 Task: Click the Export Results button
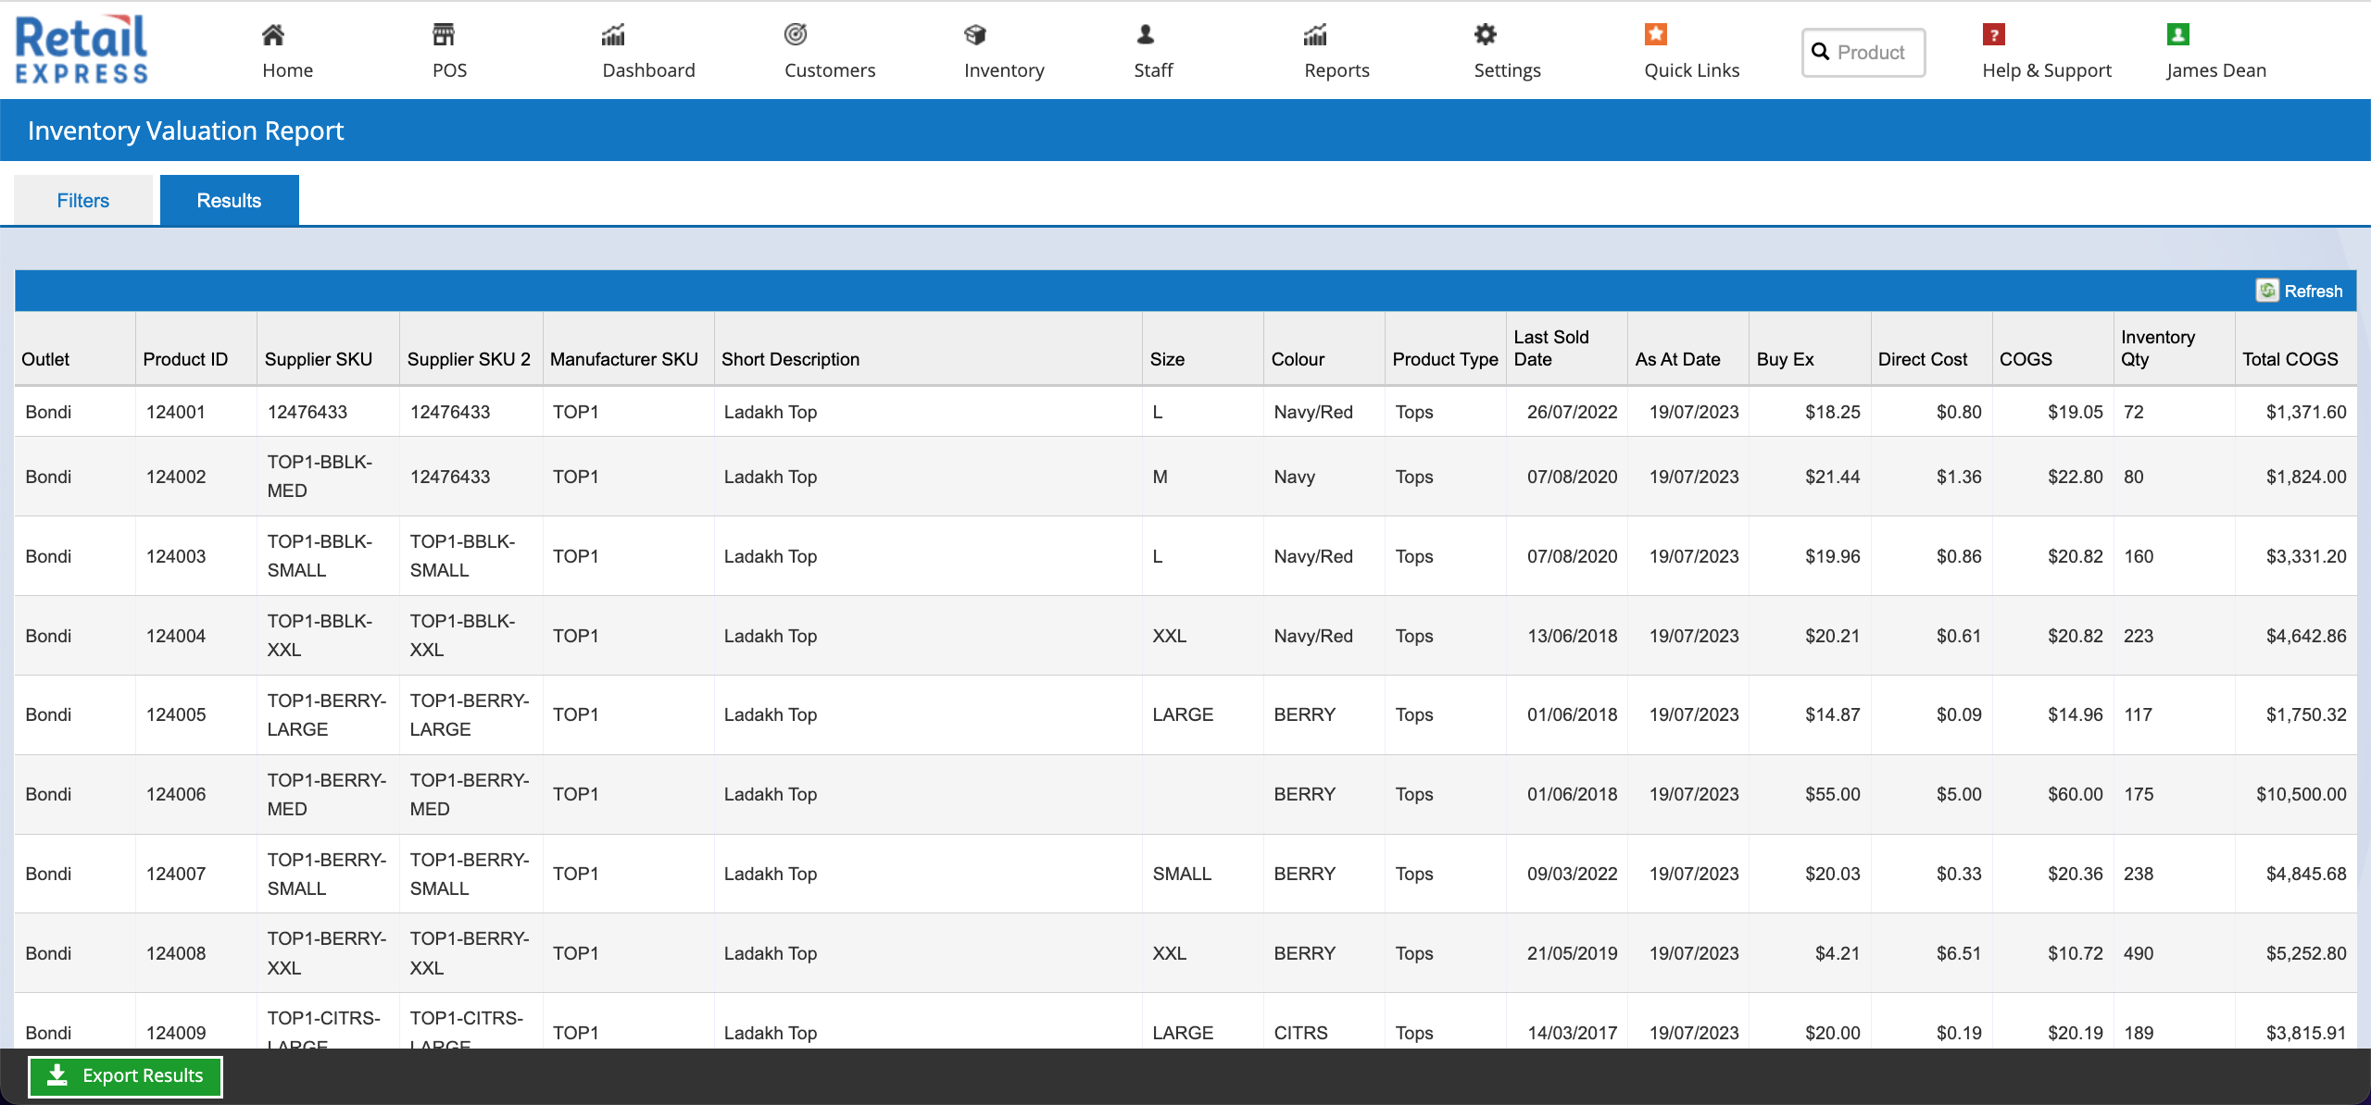pos(125,1076)
